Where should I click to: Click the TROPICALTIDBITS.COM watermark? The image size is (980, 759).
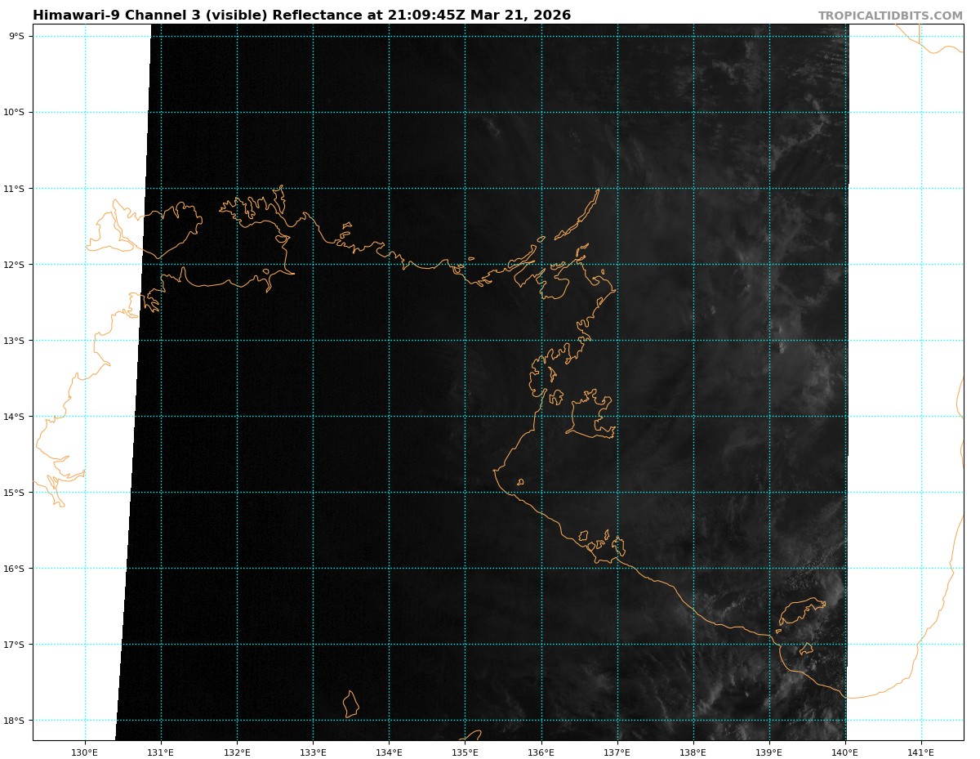pyautogui.click(x=890, y=16)
